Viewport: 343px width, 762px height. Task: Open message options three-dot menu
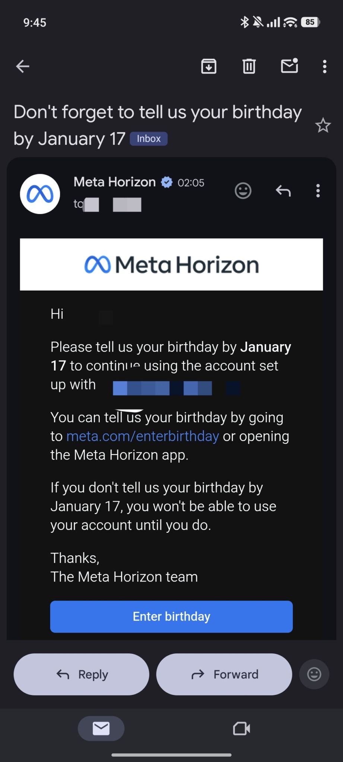pyautogui.click(x=318, y=191)
